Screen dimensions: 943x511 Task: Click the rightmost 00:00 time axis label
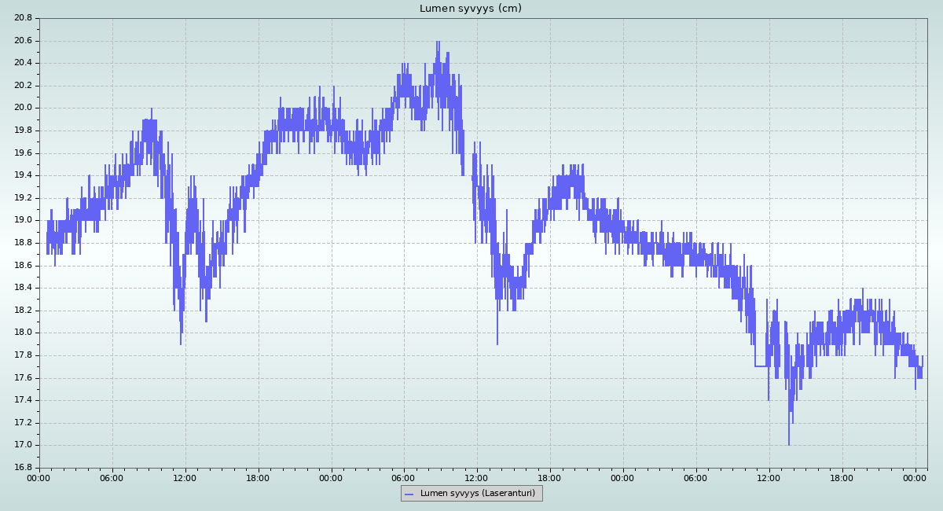915,478
